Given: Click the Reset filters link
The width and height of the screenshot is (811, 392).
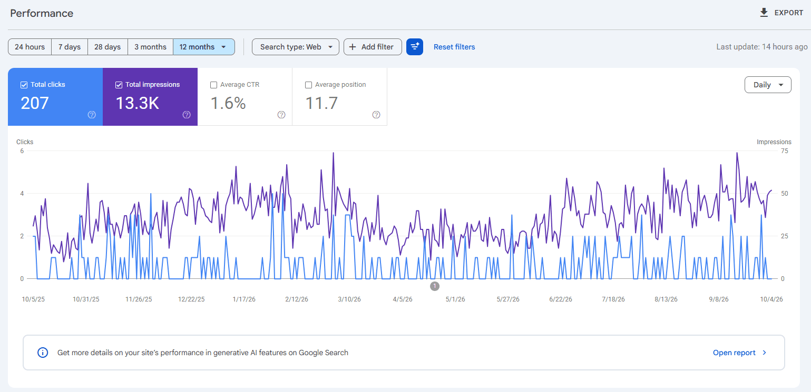Looking at the screenshot, I should pyautogui.click(x=454, y=47).
